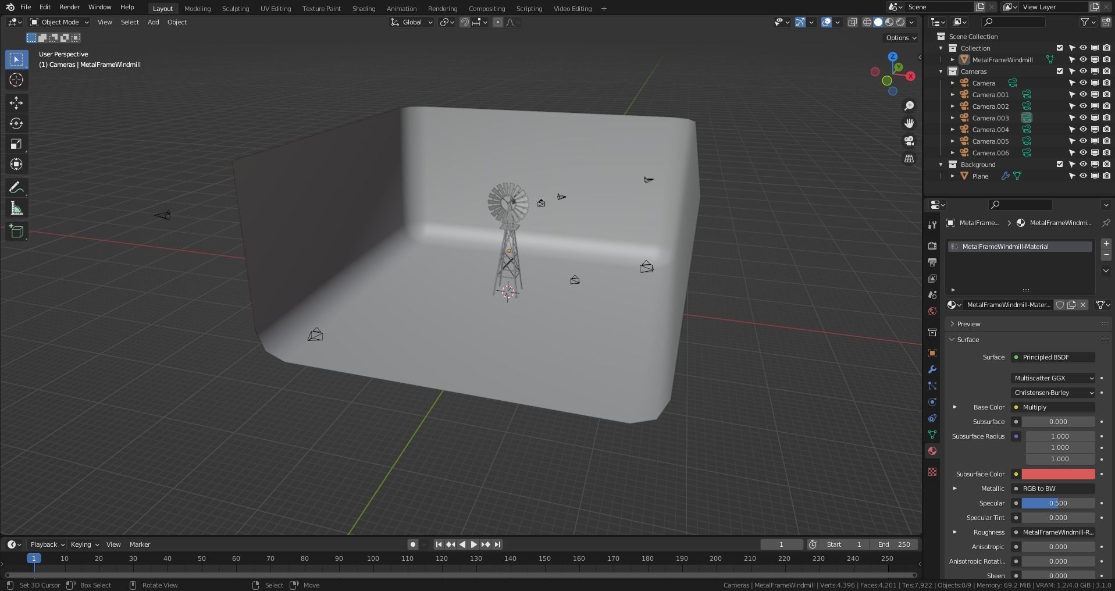This screenshot has height=591, width=1115.
Task: Click the viewport Options button
Action: tap(901, 38)
